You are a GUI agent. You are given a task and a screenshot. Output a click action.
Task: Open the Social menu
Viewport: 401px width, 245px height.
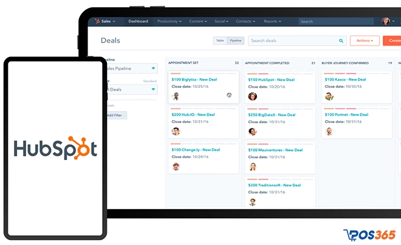coord(221,21)
